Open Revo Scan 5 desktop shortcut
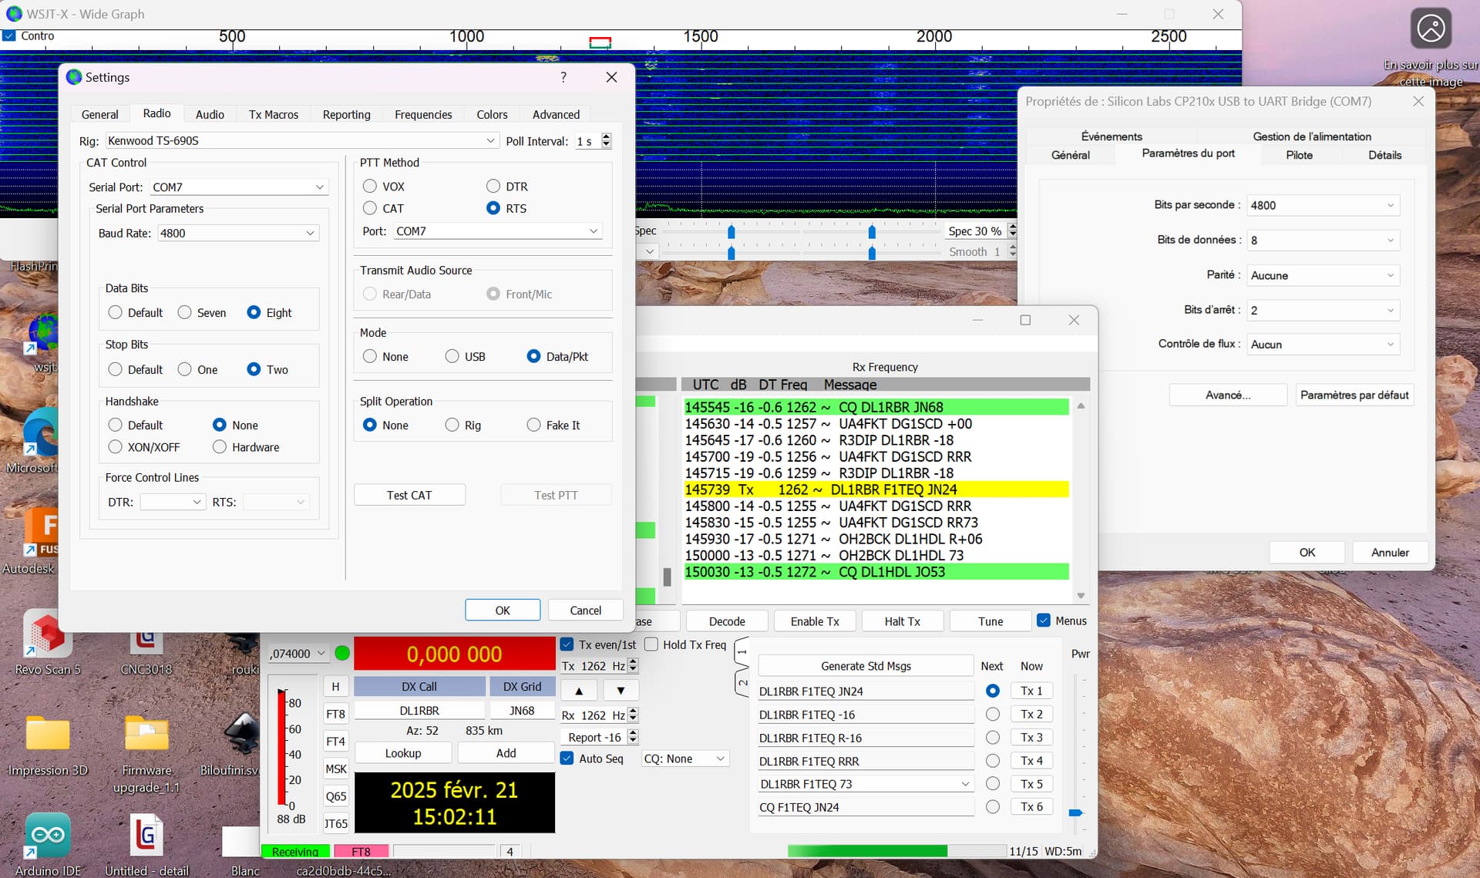 47,644
